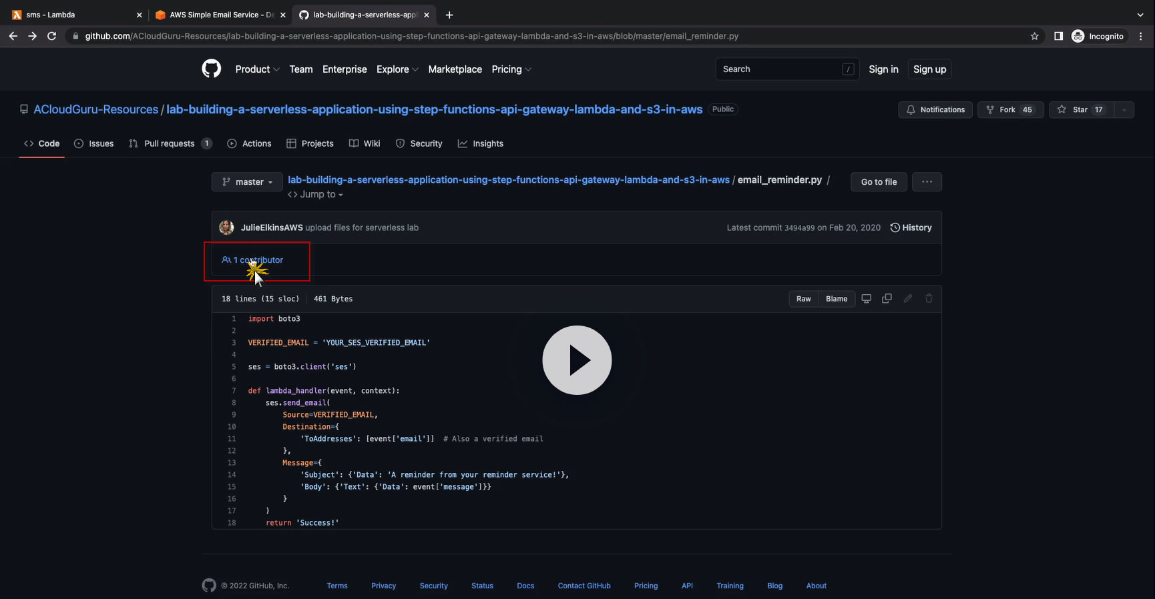Open Marketplace from the header
This screenshot has height=599, width=1155.
[x=455, y=69]
